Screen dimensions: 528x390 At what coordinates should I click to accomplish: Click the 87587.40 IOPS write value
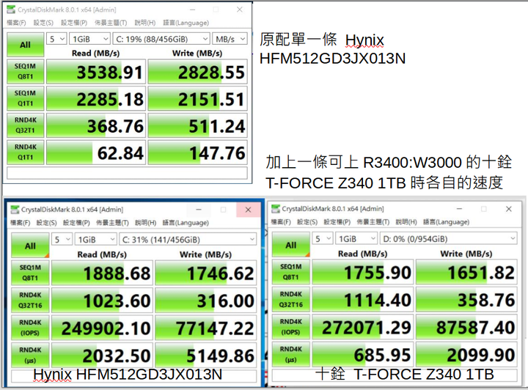click(x=466, y=328)
